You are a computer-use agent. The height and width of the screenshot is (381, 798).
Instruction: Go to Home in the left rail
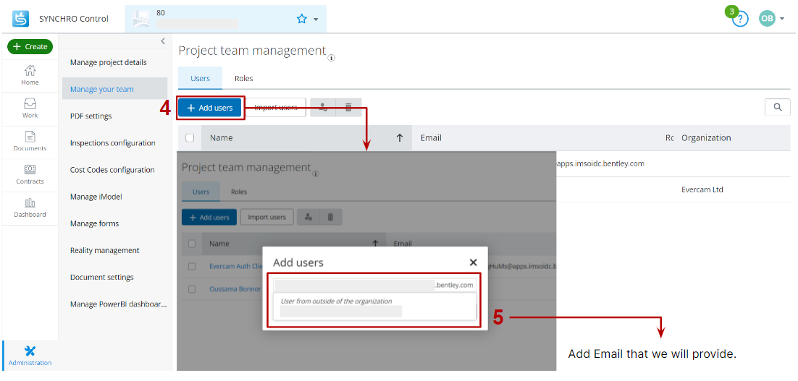pos(30,75)
